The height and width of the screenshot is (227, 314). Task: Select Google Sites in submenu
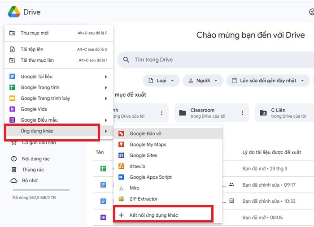point(168,155)
